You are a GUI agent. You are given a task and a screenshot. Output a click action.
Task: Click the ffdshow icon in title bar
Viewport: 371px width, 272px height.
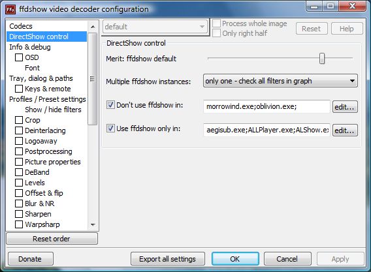pos(10,9)
